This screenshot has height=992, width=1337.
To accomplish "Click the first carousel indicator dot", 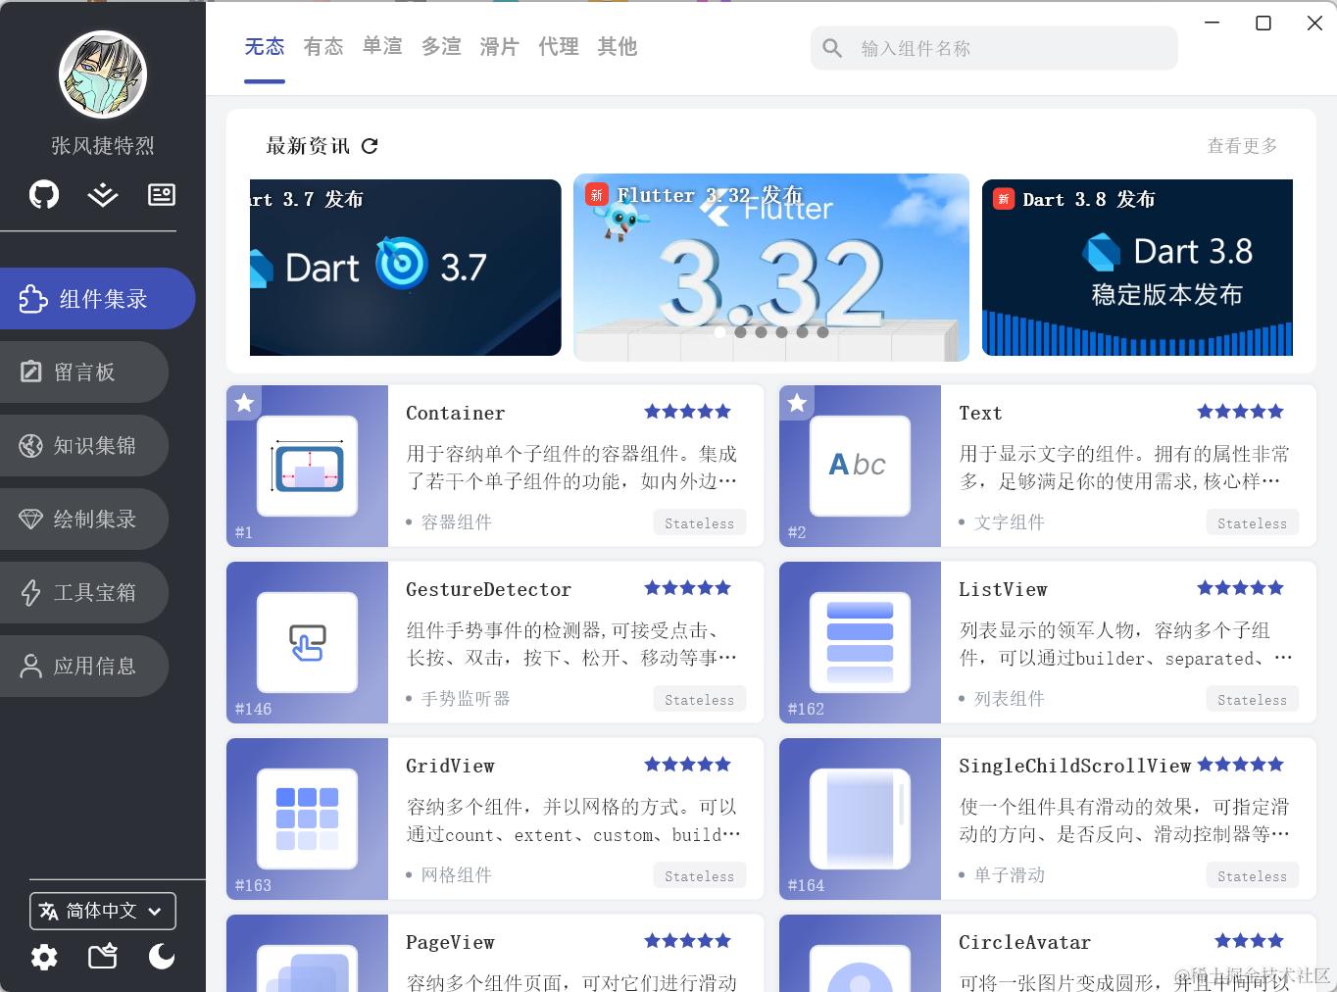I will pyautogui.click(x=720, y=332).
